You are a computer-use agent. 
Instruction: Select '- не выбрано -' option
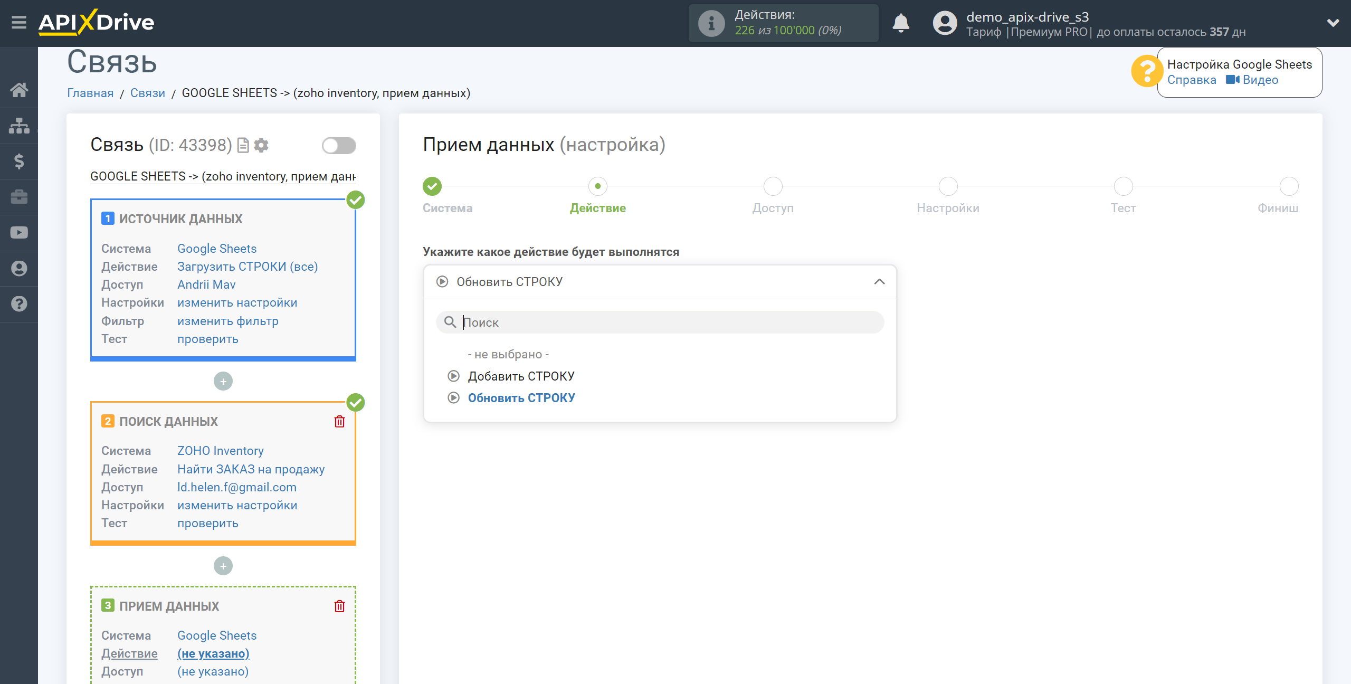coord(508,354)
